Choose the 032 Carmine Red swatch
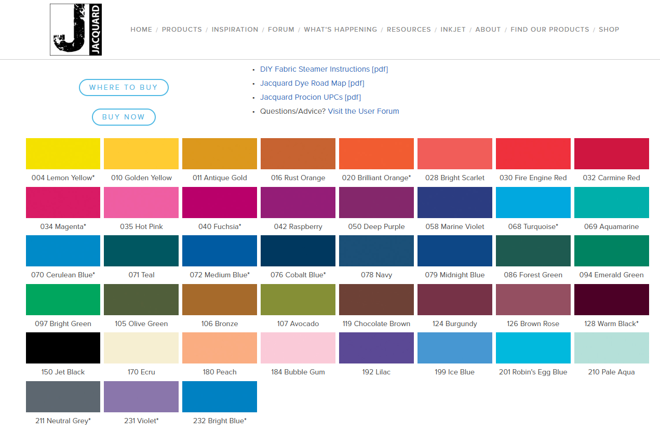Viewport: 660px width, 431px height. tap(612, 154)
